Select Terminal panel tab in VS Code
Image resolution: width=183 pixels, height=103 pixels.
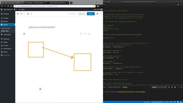125,87
